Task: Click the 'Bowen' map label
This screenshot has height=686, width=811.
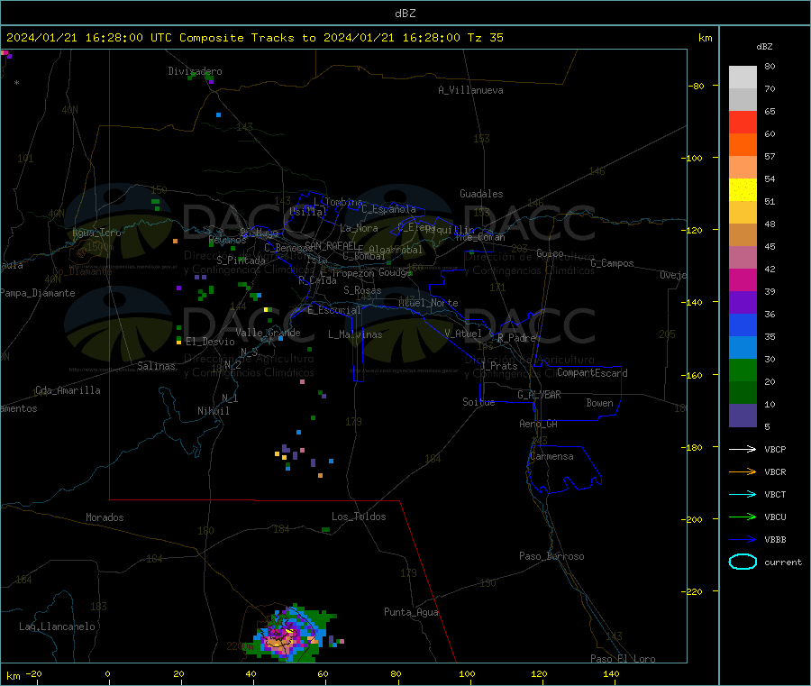Action: [599, 403]
